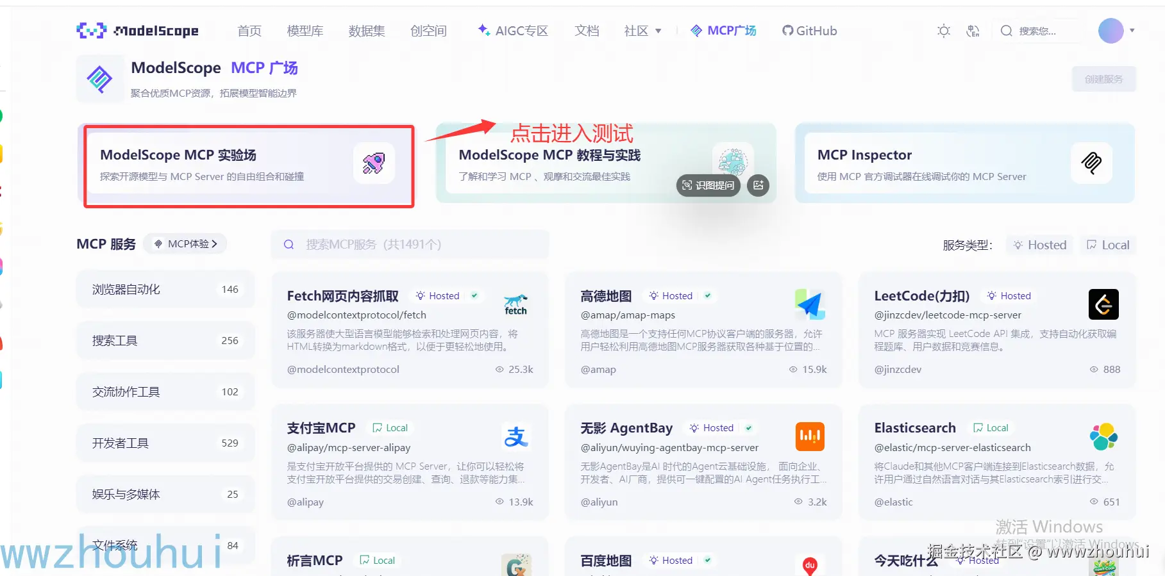
Task: Open the 首页 nav tab
Action: click(249, 31)
